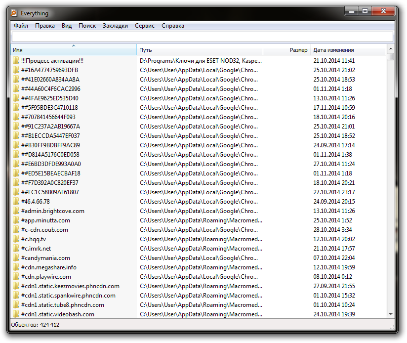Open the Файл menu
The height and width of the screenshot is (343, 407).
tap(21, 26)
